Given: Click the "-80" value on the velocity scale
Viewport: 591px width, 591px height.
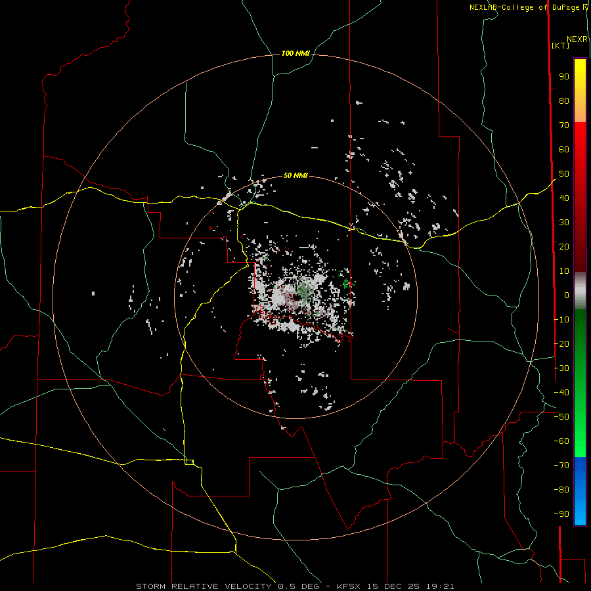Looking at the screenshot, I should 561,490.
